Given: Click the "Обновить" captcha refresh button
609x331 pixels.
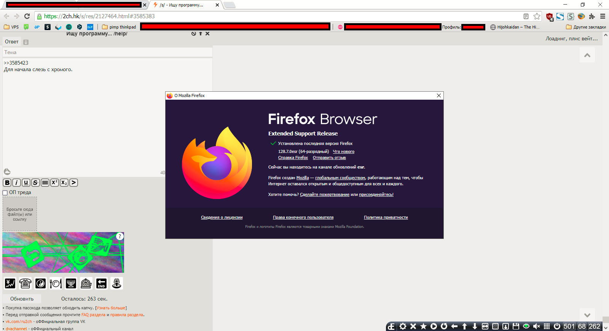Looking at the screenshot, I should [x=22, y=299].
